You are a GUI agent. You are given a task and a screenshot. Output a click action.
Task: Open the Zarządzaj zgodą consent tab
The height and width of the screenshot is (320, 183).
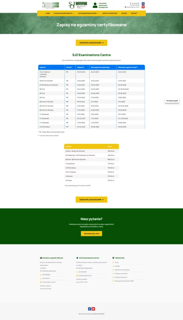[172, 101]
